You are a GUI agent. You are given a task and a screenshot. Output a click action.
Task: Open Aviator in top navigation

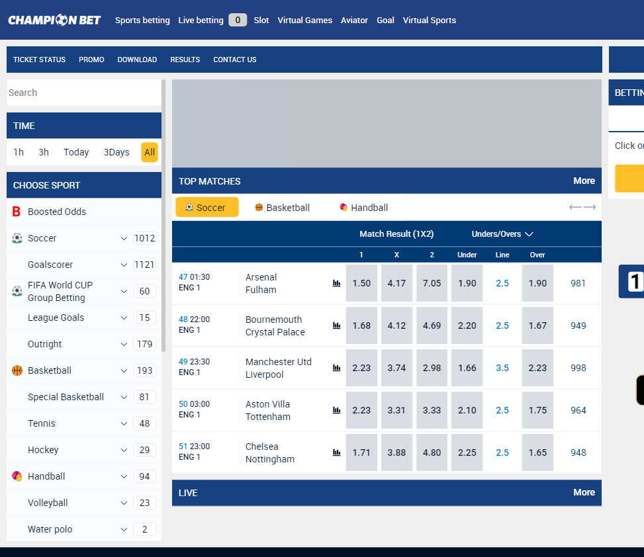pos(355,20)
